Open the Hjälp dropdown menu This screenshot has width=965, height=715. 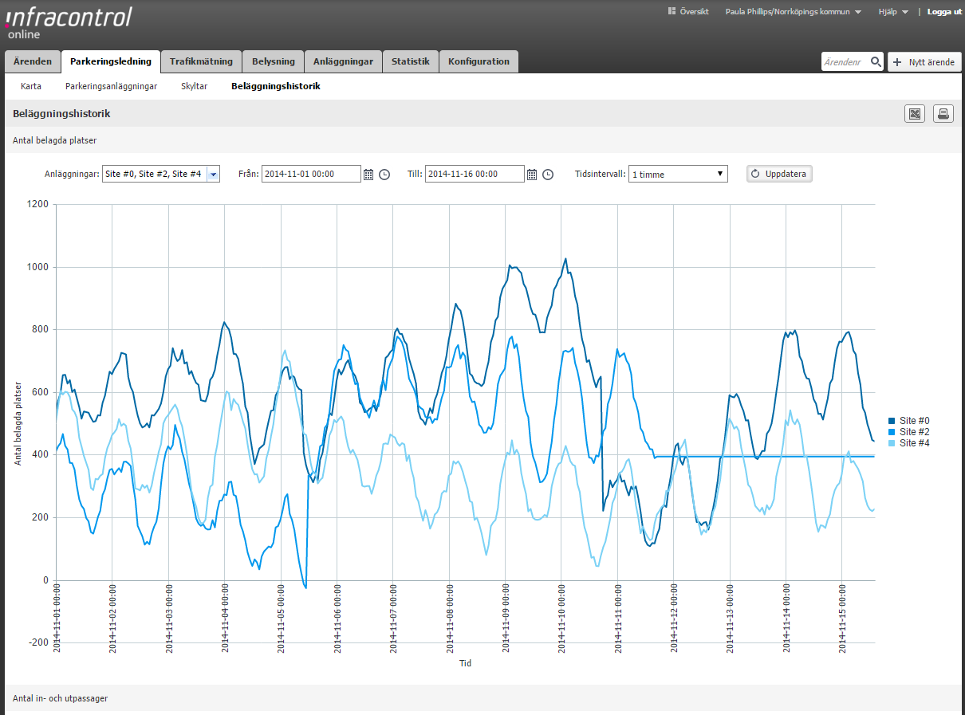point(893,12)
